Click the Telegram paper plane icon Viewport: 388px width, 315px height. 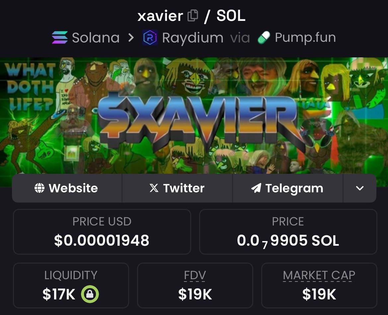pyautogui.click(x=256, y=188)
